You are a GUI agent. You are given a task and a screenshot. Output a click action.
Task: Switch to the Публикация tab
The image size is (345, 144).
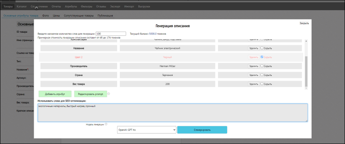[x=105, y=16]
